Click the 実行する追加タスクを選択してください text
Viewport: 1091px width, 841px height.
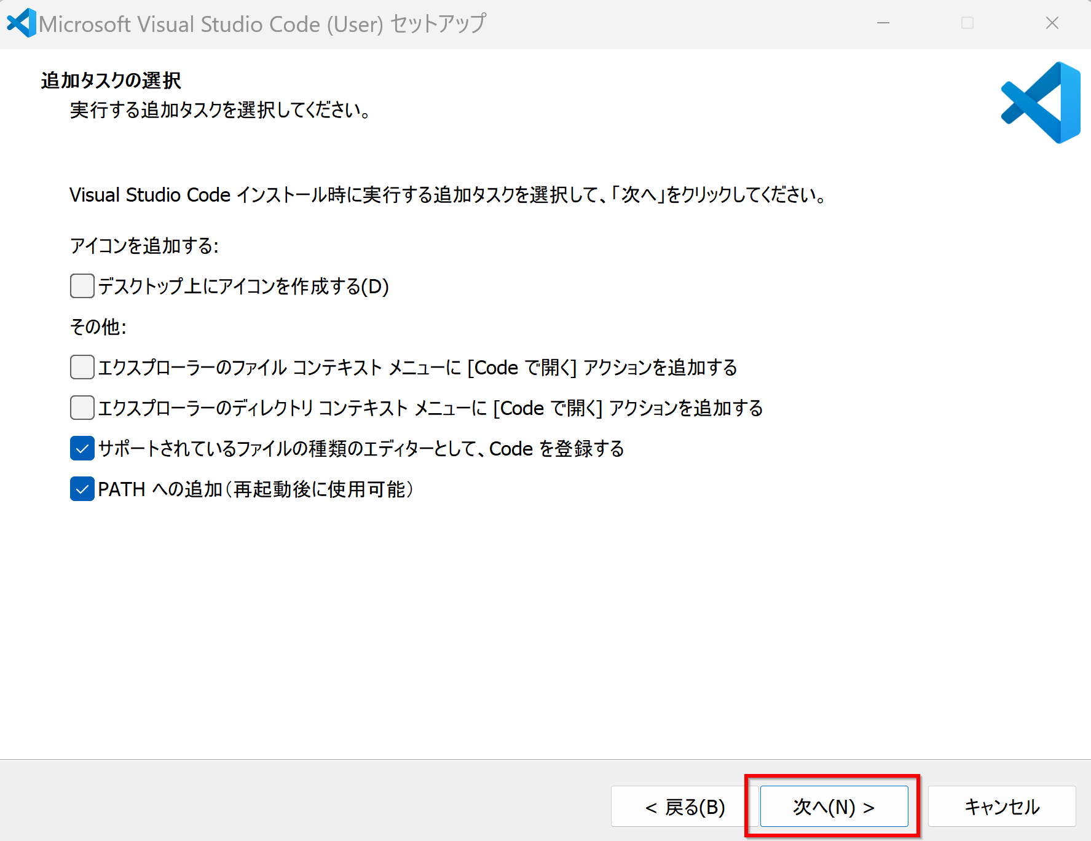tap(220, 110)
